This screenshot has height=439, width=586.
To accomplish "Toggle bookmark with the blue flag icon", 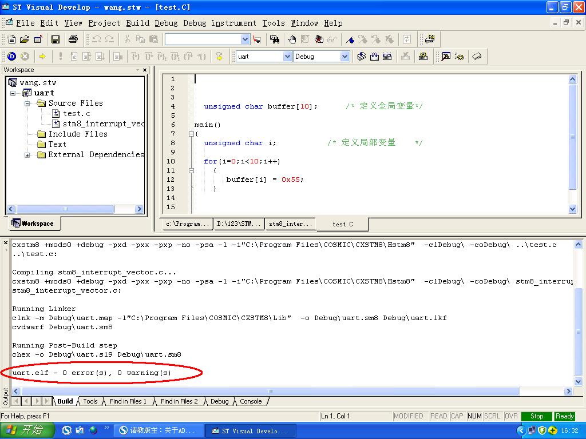I will (x=350, y=39).
